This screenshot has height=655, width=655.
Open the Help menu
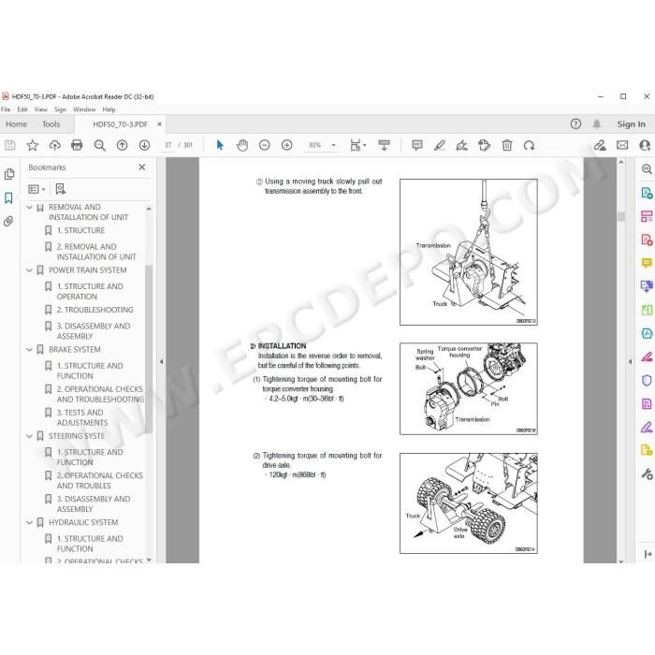coord(109,109)
